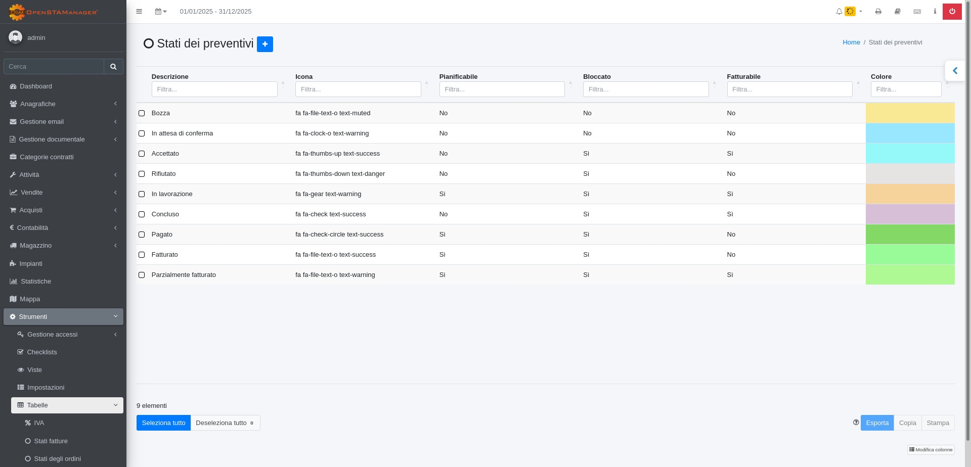Viewport: 971px width, 467px height.
Task: Click the info icon in top bar
Action: point(935,11)
